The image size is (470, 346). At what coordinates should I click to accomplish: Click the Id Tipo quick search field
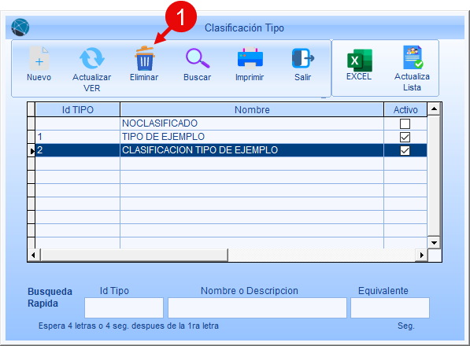[124, 307]
